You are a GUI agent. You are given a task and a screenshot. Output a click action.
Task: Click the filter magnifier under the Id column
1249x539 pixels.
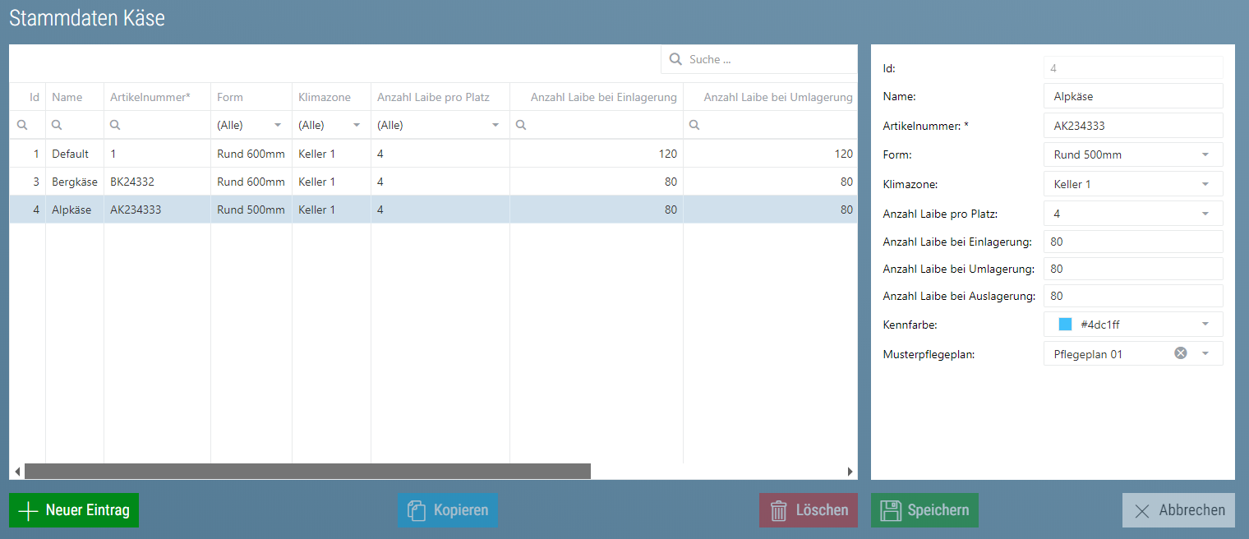tap(22, 125)
